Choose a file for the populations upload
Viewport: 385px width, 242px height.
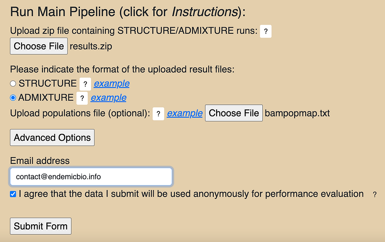point(234,113)
